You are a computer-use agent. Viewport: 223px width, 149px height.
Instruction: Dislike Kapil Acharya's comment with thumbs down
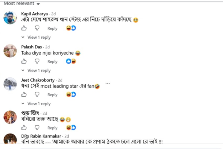(x=37, y=28)
